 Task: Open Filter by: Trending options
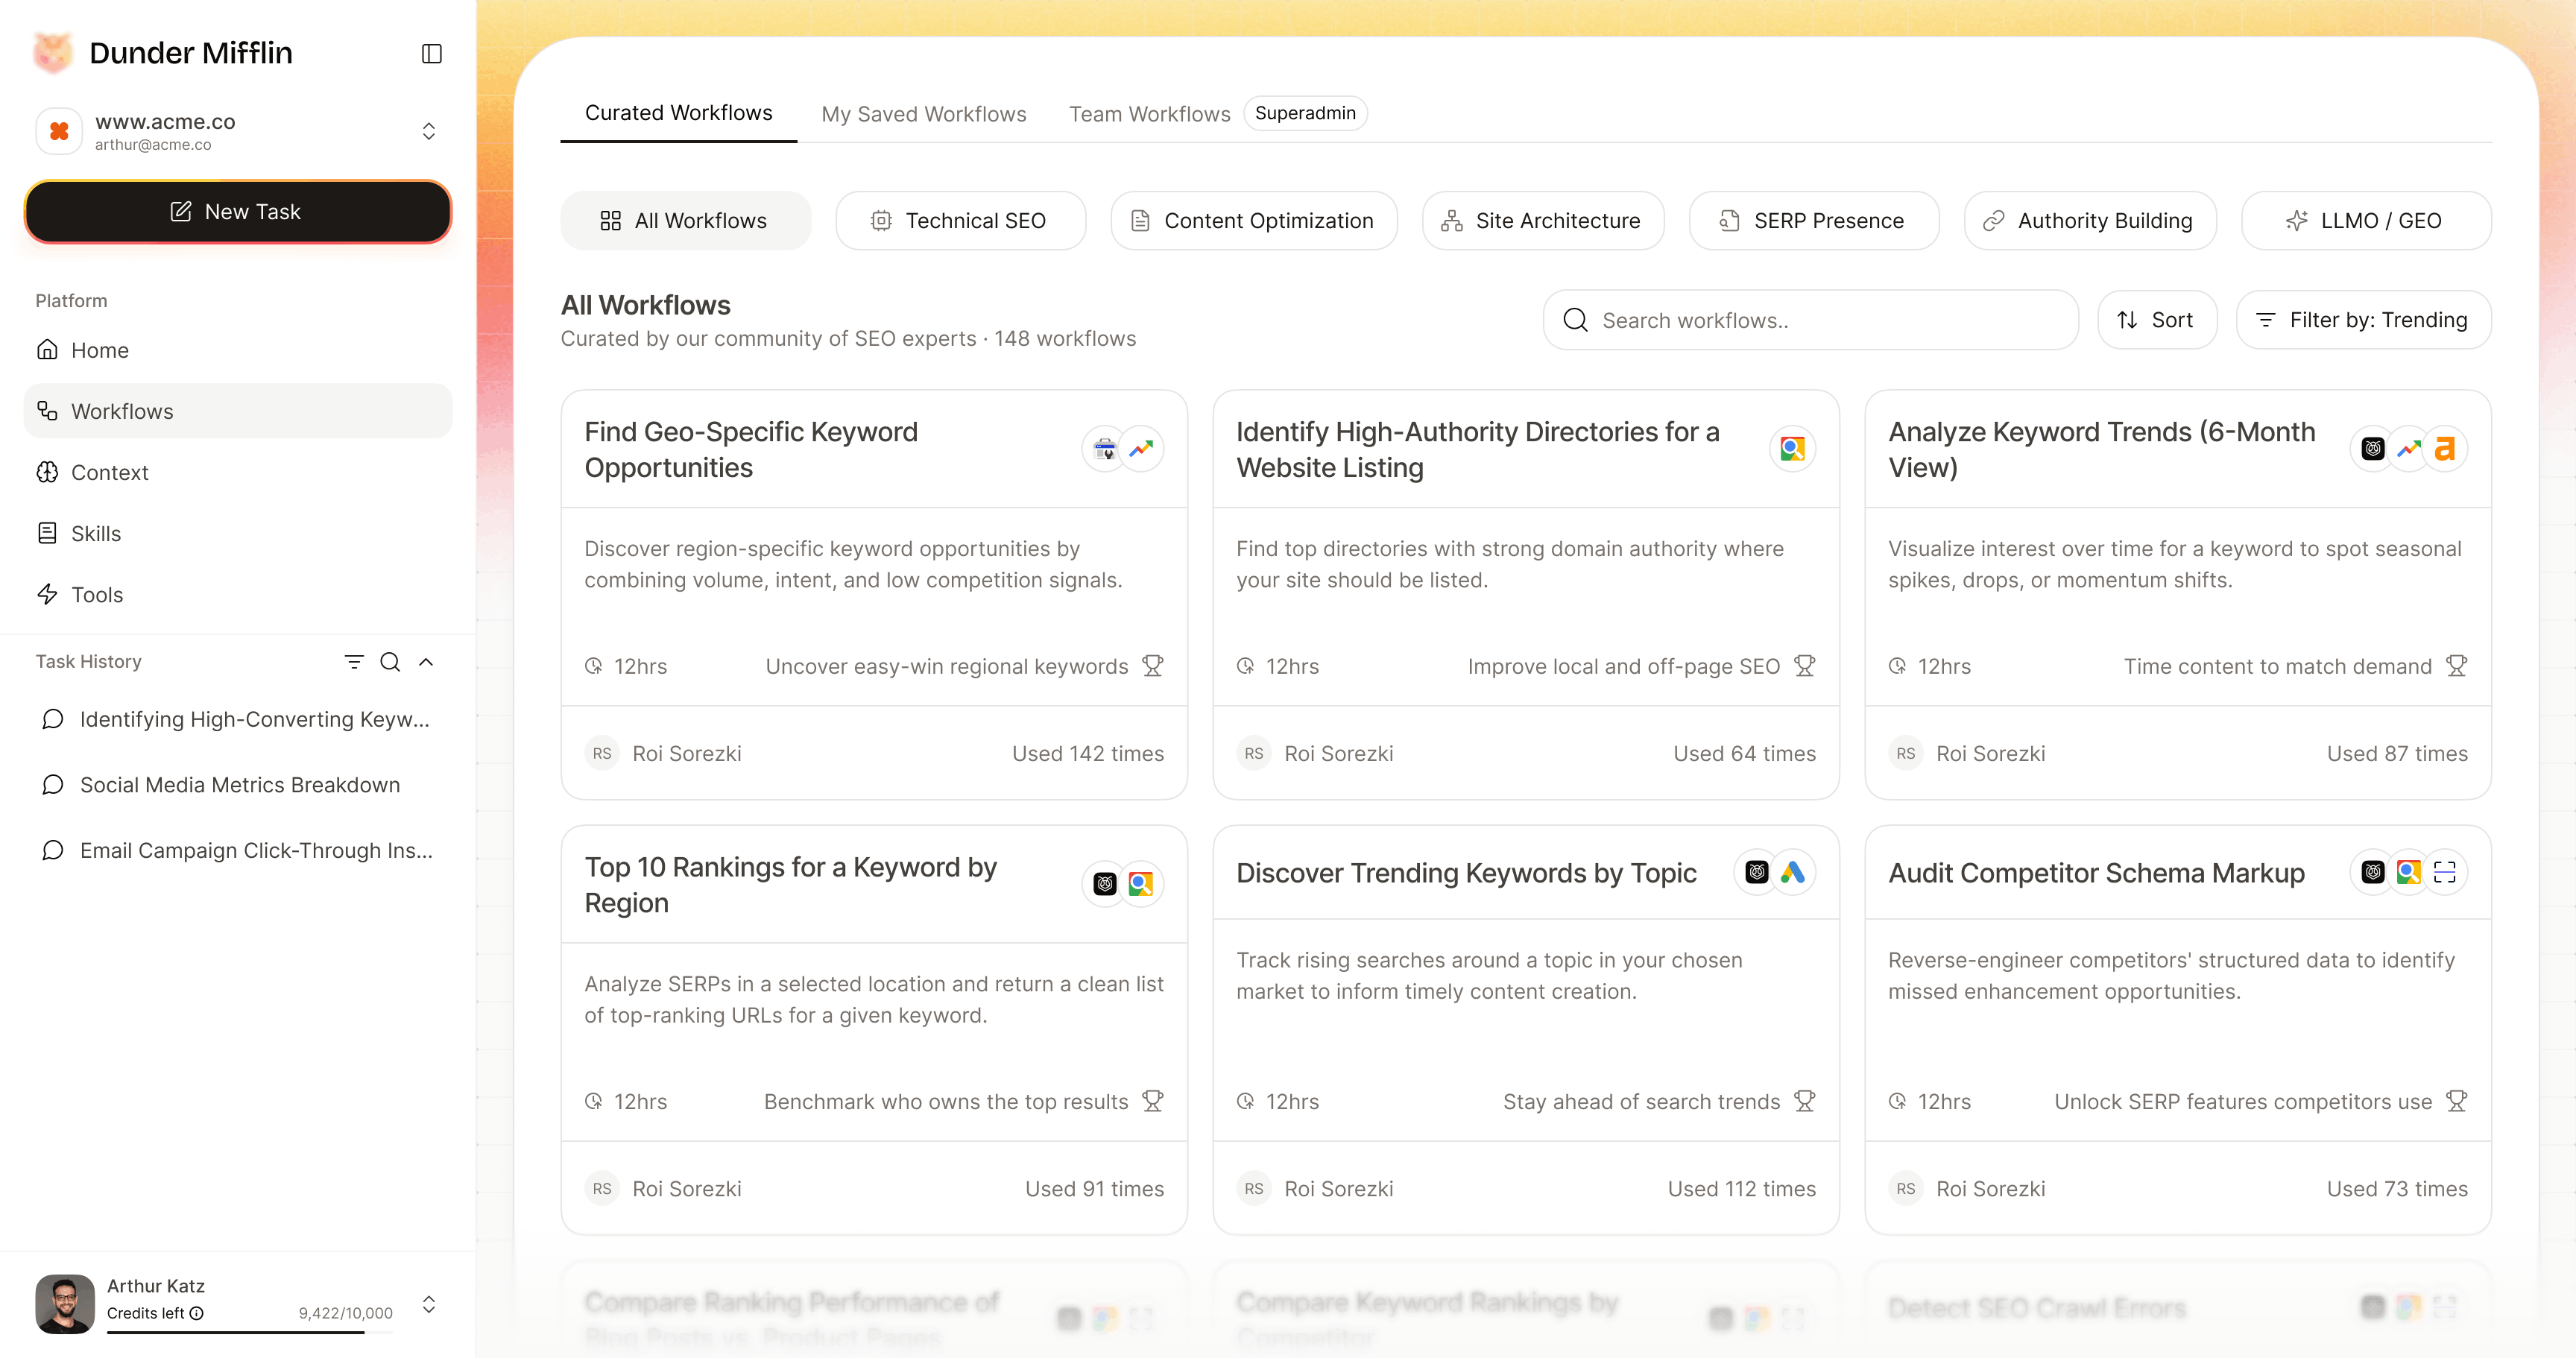click(x=2363, y=320)
